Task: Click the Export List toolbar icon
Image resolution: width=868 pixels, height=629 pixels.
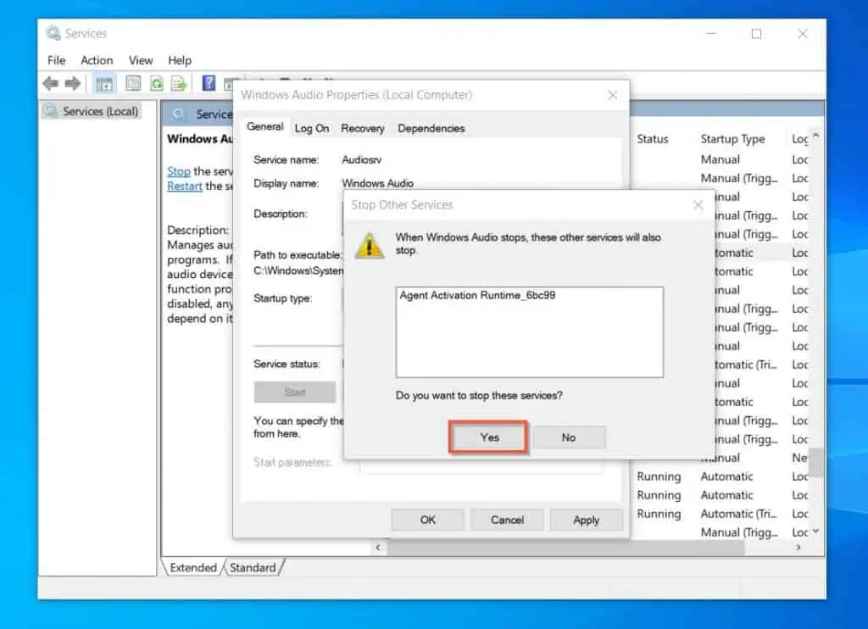Action: (179, 84)
